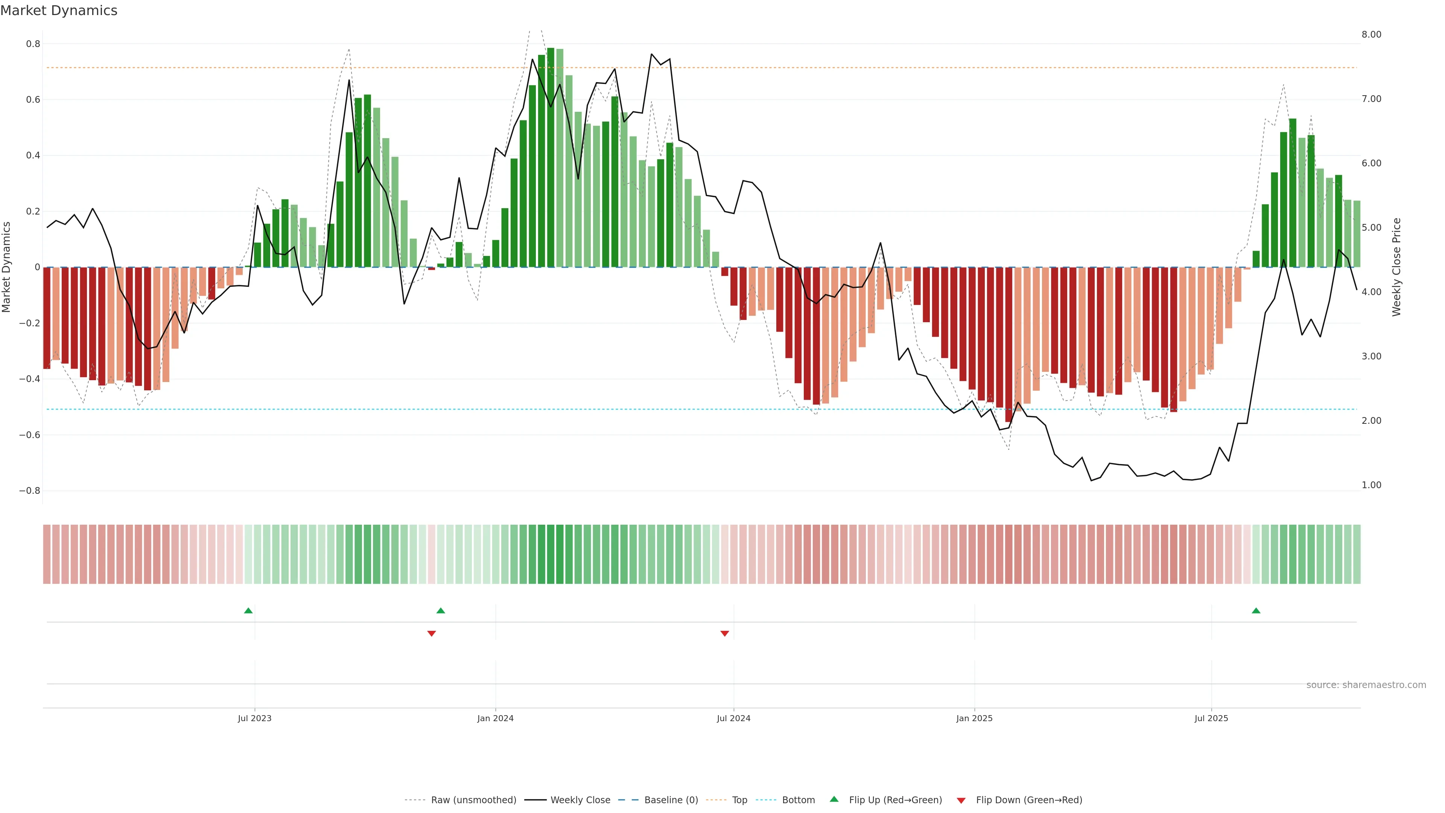Toggle the Top legend entry
1445x813 pixels.
click(739, 800)
